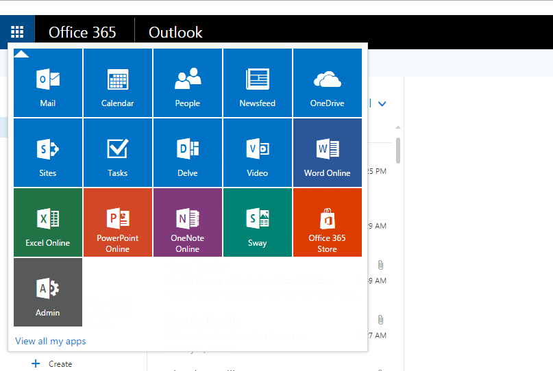Open the Admin tile

click(48, 293)
